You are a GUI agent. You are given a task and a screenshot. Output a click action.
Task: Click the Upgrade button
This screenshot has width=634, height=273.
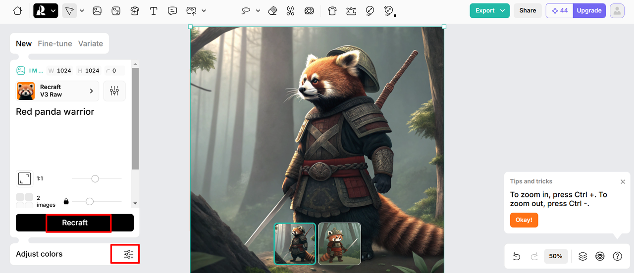[x=589, y=10]
